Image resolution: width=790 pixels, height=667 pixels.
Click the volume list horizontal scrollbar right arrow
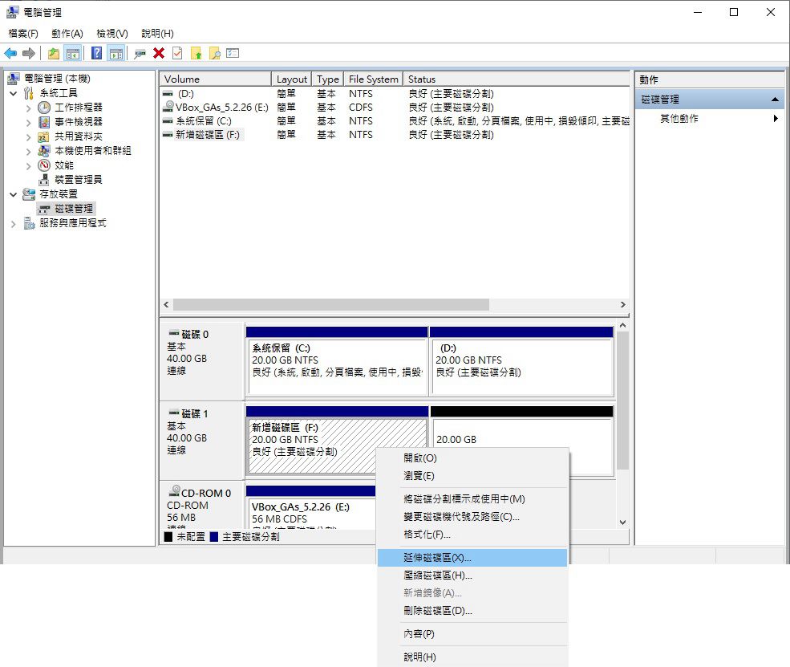click(x=623, y=304)
